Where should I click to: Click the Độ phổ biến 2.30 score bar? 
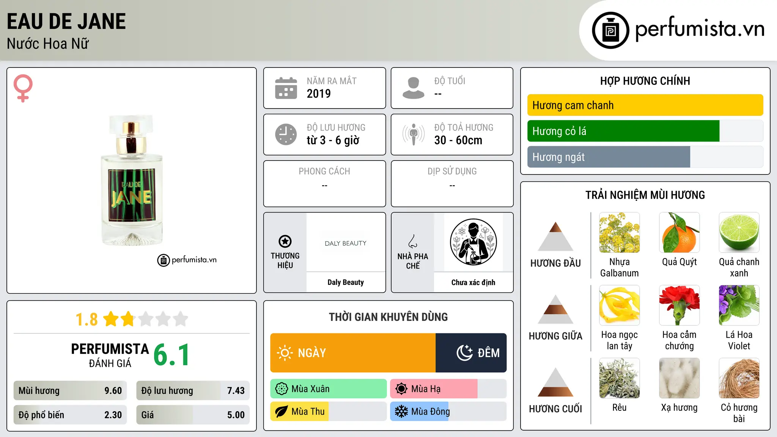(70, 415)
